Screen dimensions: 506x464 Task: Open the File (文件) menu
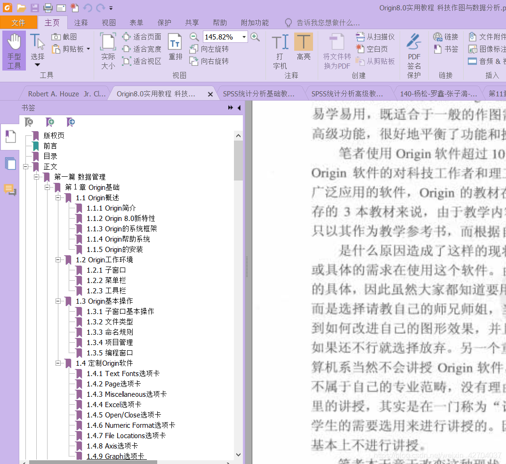(x=18, y=23)
